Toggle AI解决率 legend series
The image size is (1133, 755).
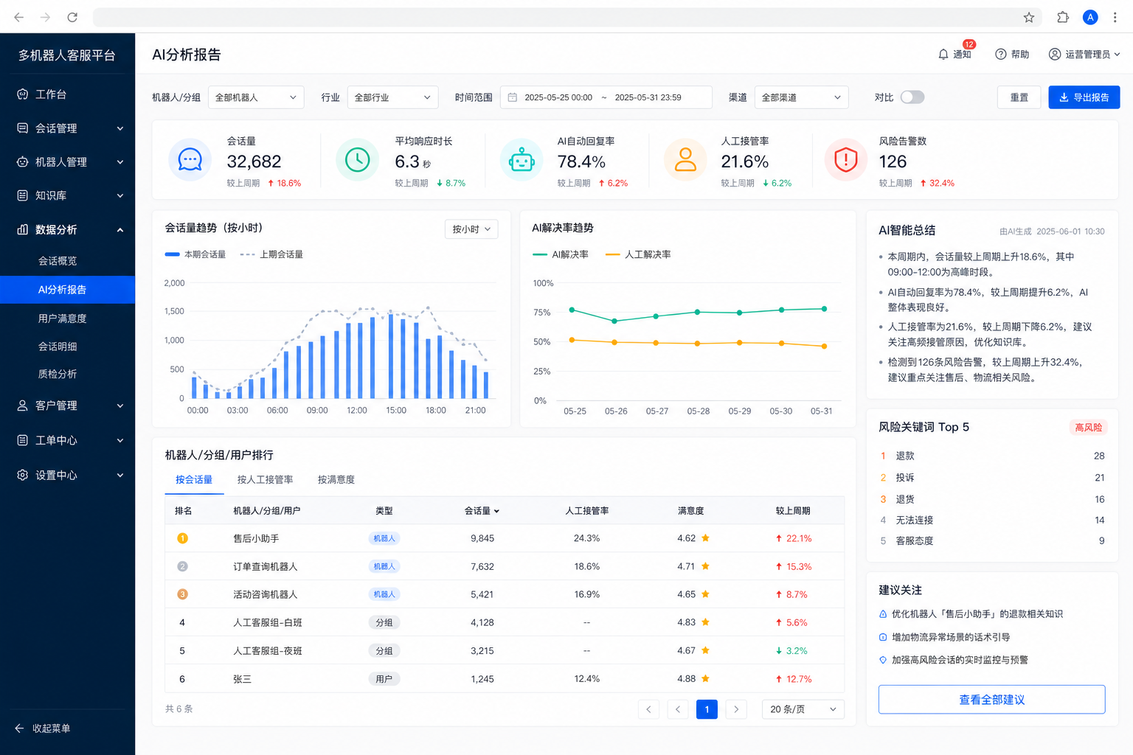coord(561,254)
